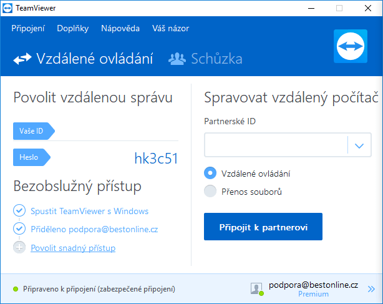Click the Partnerské ID label
This screenshot has height=304, width=383.
(230, 121)
